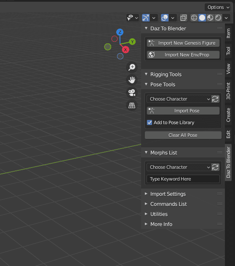
Task: Switch to Wireframe viewport shading
Action: coord(194,18)
